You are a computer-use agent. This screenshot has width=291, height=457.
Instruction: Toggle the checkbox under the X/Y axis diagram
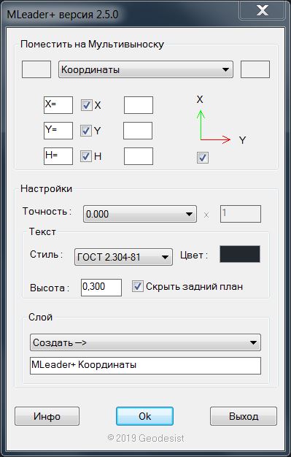(203, 158)
